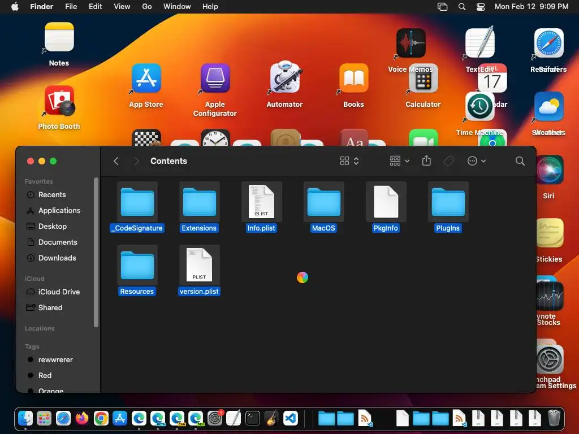This screenshot has height=434, width=579.
Task: Open System Settings from the Dock
Action: tap(215, 418)
